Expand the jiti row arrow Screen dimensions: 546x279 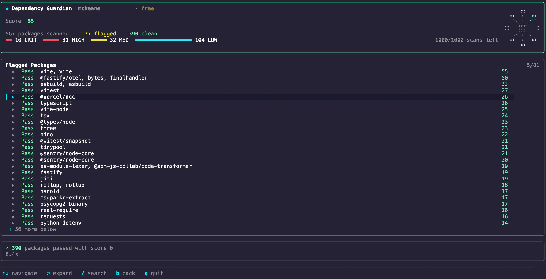click(13, 179)
